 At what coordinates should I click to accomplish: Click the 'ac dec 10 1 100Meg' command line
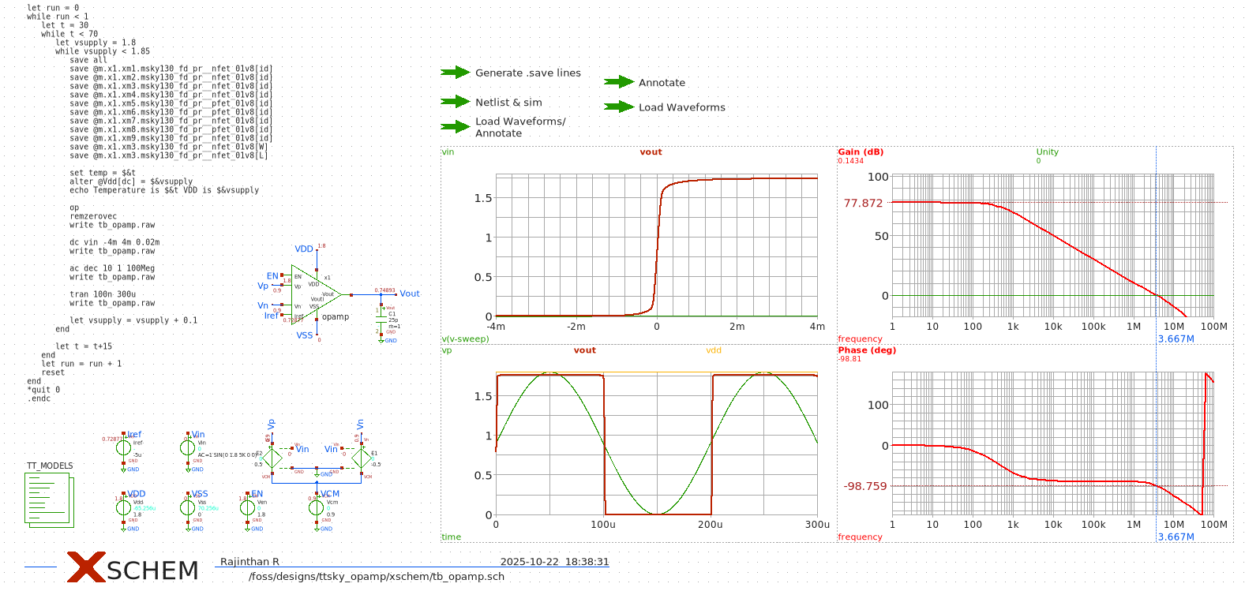pyautogui.click(x=112, y=268)
